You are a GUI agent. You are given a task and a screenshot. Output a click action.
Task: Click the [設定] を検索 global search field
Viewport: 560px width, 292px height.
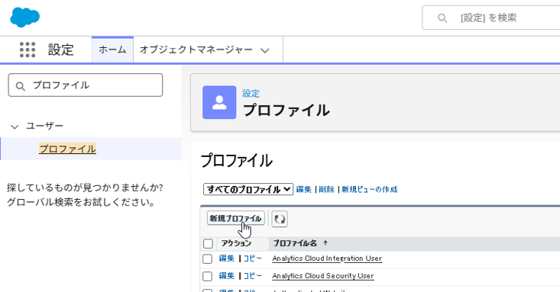[491, 18]
